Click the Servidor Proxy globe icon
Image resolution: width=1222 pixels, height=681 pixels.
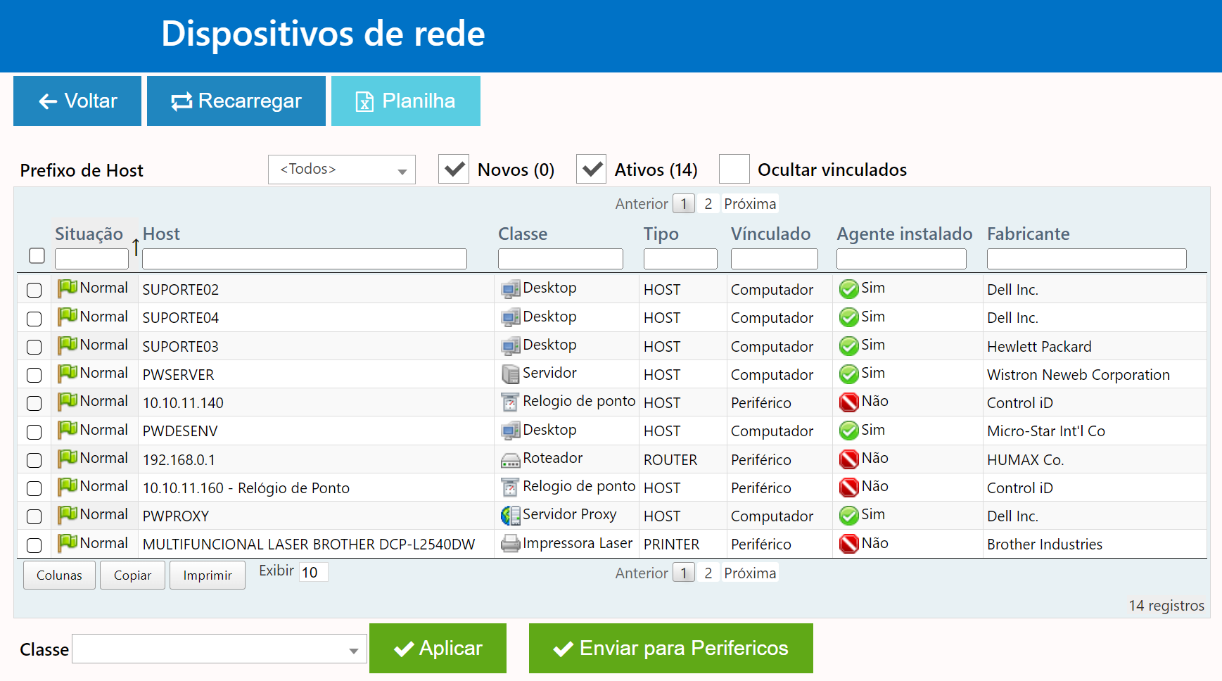[511, 515]
